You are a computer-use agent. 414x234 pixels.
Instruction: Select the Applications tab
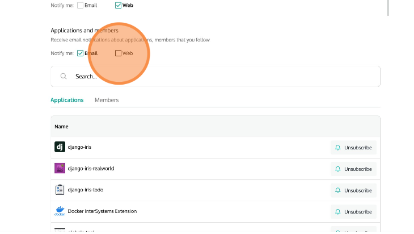[x=67, y=100]
